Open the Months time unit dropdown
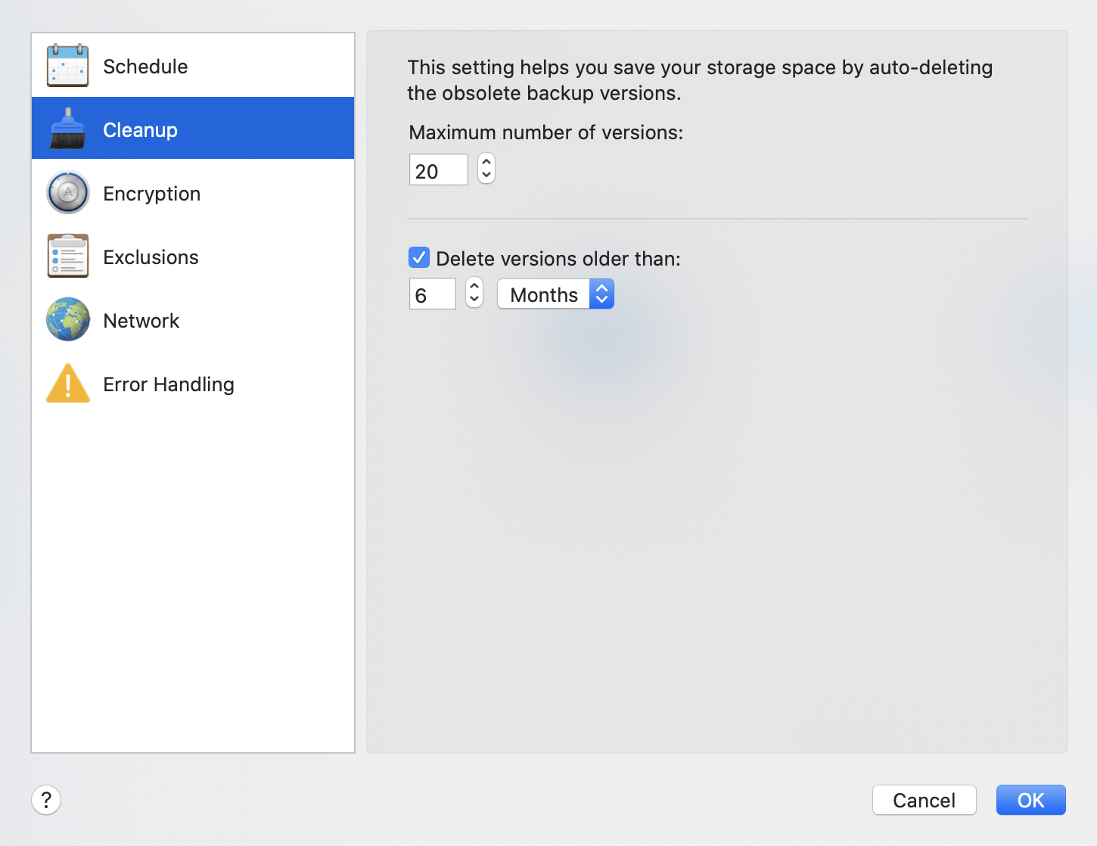 555,294
